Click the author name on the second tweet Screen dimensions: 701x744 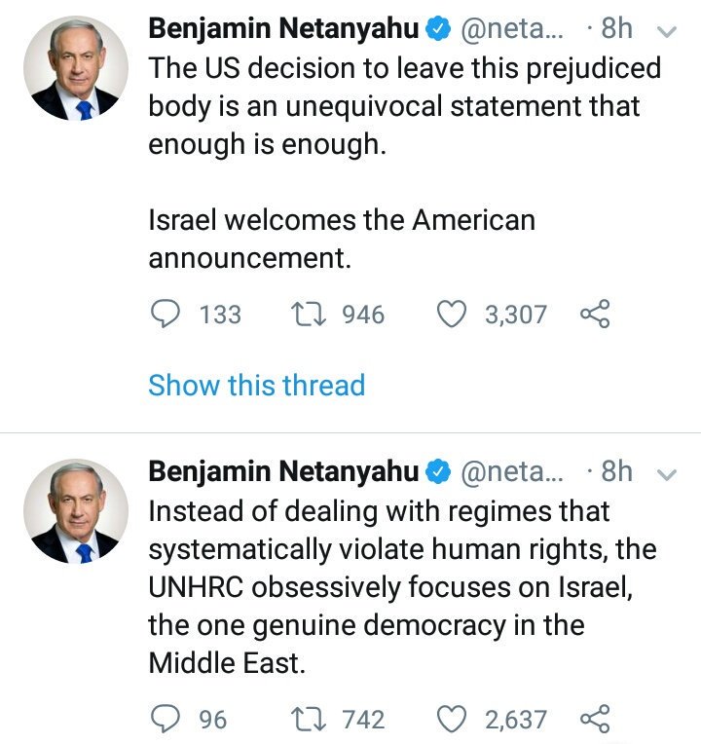pos(283,472)
